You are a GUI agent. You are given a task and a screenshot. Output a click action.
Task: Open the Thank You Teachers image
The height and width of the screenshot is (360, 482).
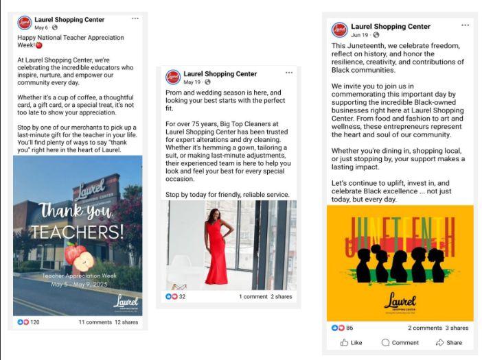(78, 236)
